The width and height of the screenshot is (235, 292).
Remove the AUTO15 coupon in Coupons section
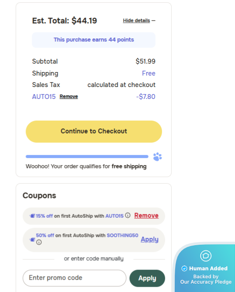click(x=147, y=216)
